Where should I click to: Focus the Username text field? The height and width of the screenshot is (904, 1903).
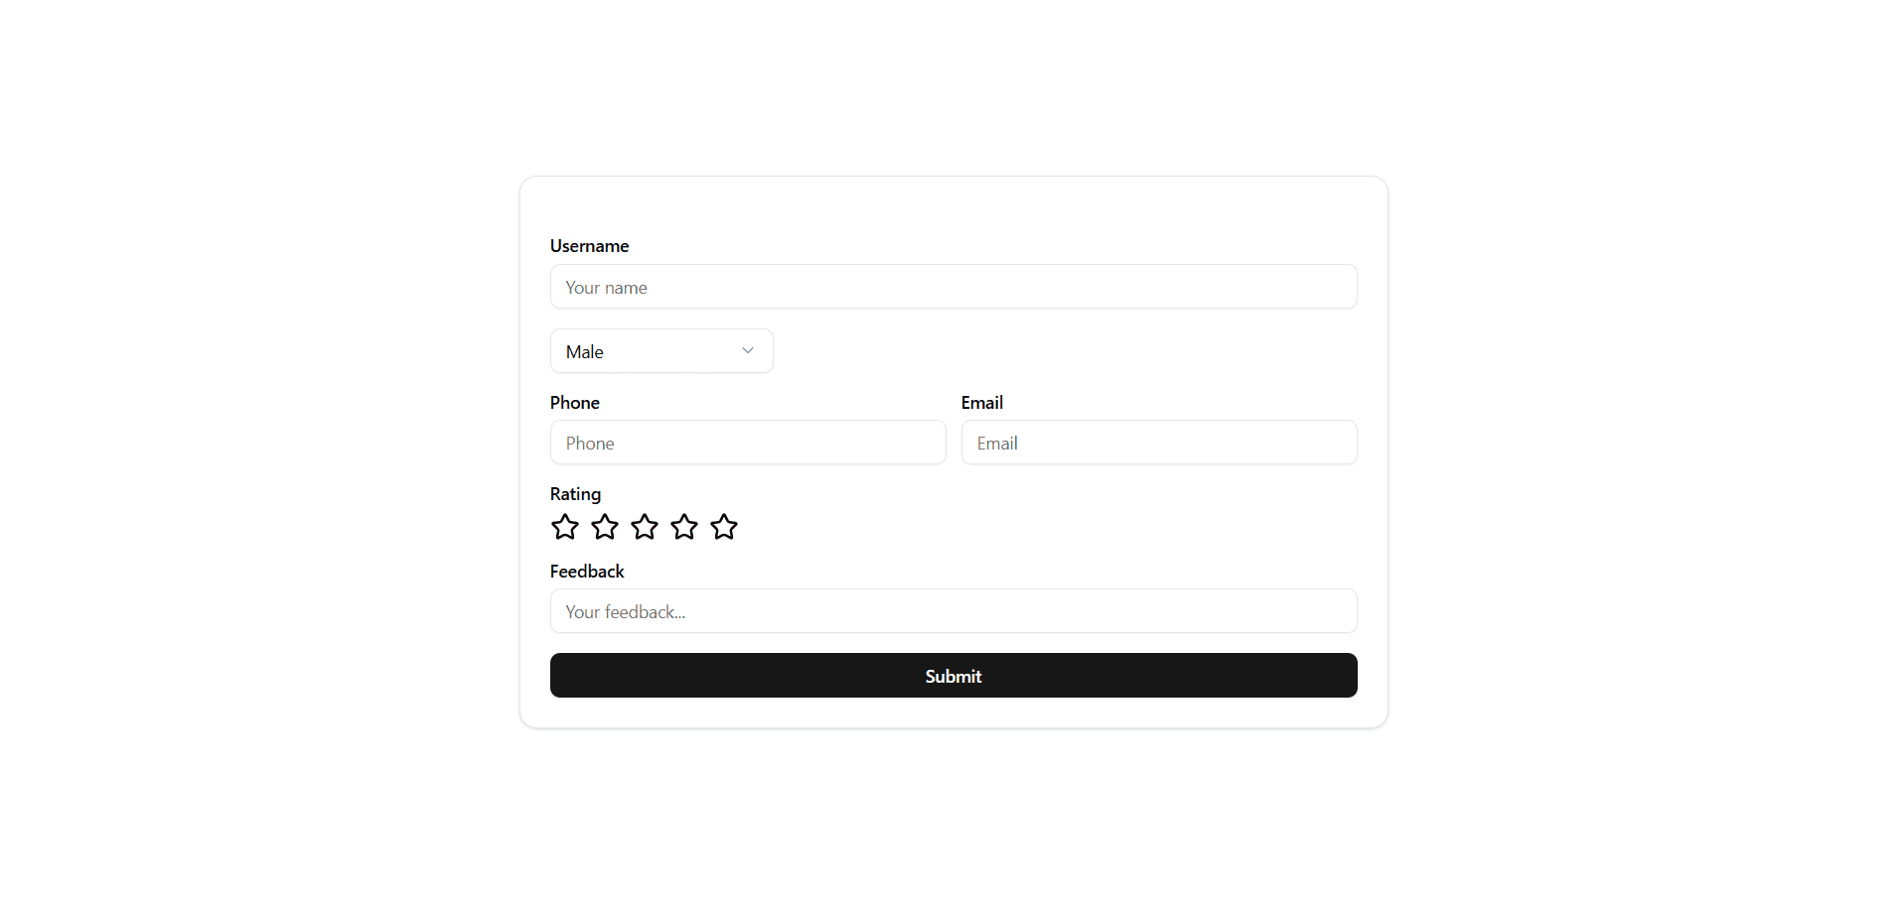(x=953, y=287)
